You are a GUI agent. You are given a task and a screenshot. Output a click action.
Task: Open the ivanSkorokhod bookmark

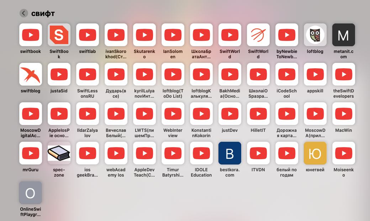tap(116, 35)
